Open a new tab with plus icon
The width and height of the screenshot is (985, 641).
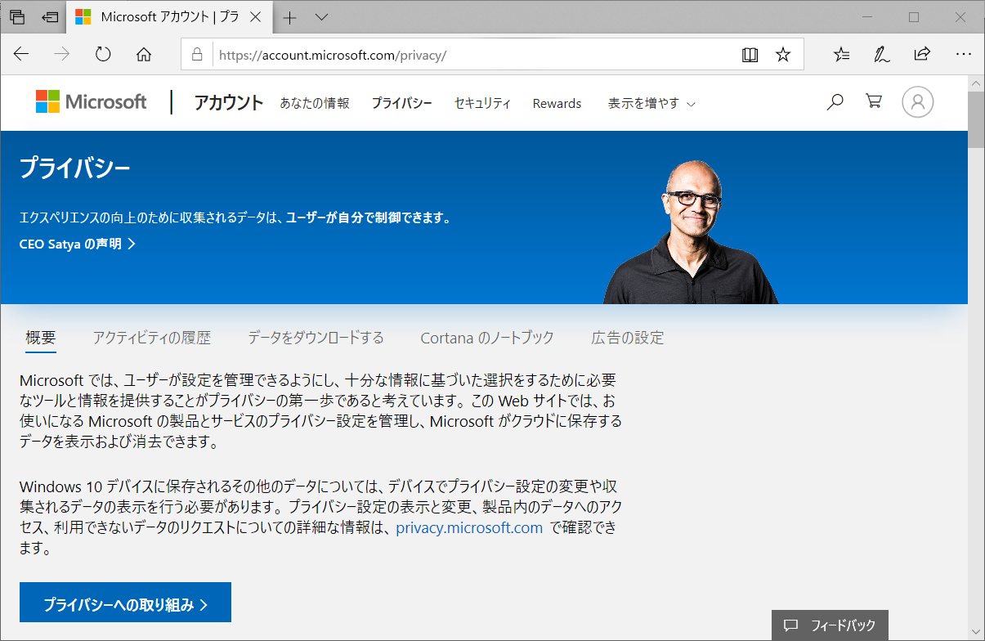pyautogui.click(x=290, y=16)
